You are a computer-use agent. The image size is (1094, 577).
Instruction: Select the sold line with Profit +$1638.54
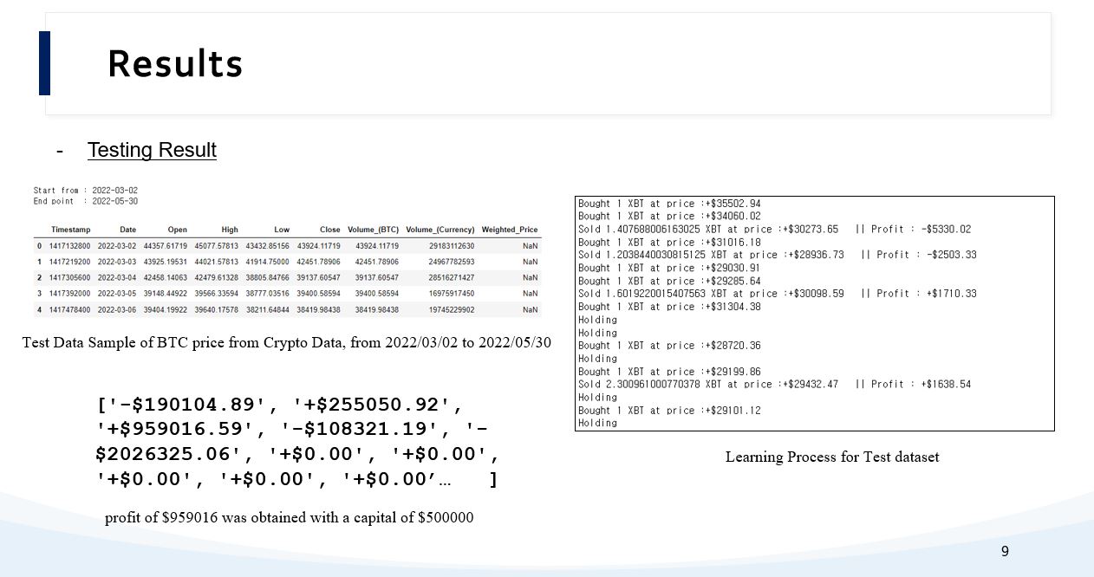[775, 384]
